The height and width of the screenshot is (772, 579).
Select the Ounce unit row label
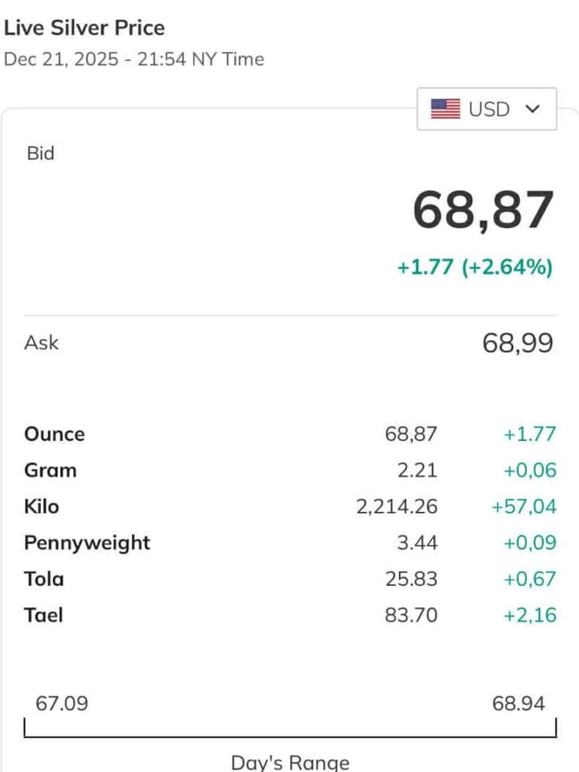(54, 434)
